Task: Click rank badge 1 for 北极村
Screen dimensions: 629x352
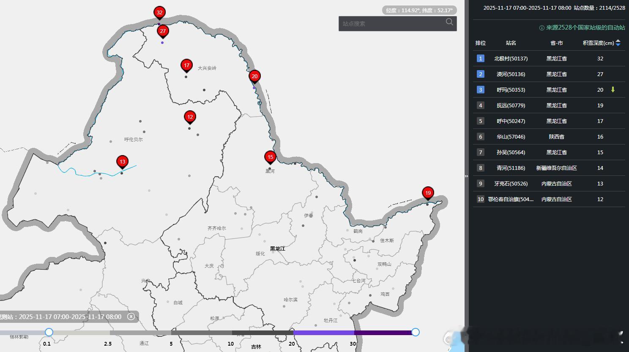Action: click(480, 58)
